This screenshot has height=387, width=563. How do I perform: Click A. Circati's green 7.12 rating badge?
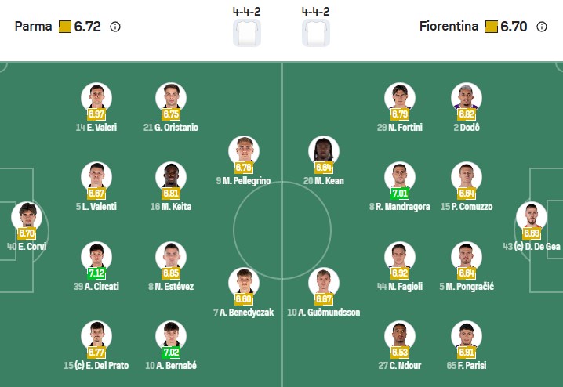[x=97, y=273]
